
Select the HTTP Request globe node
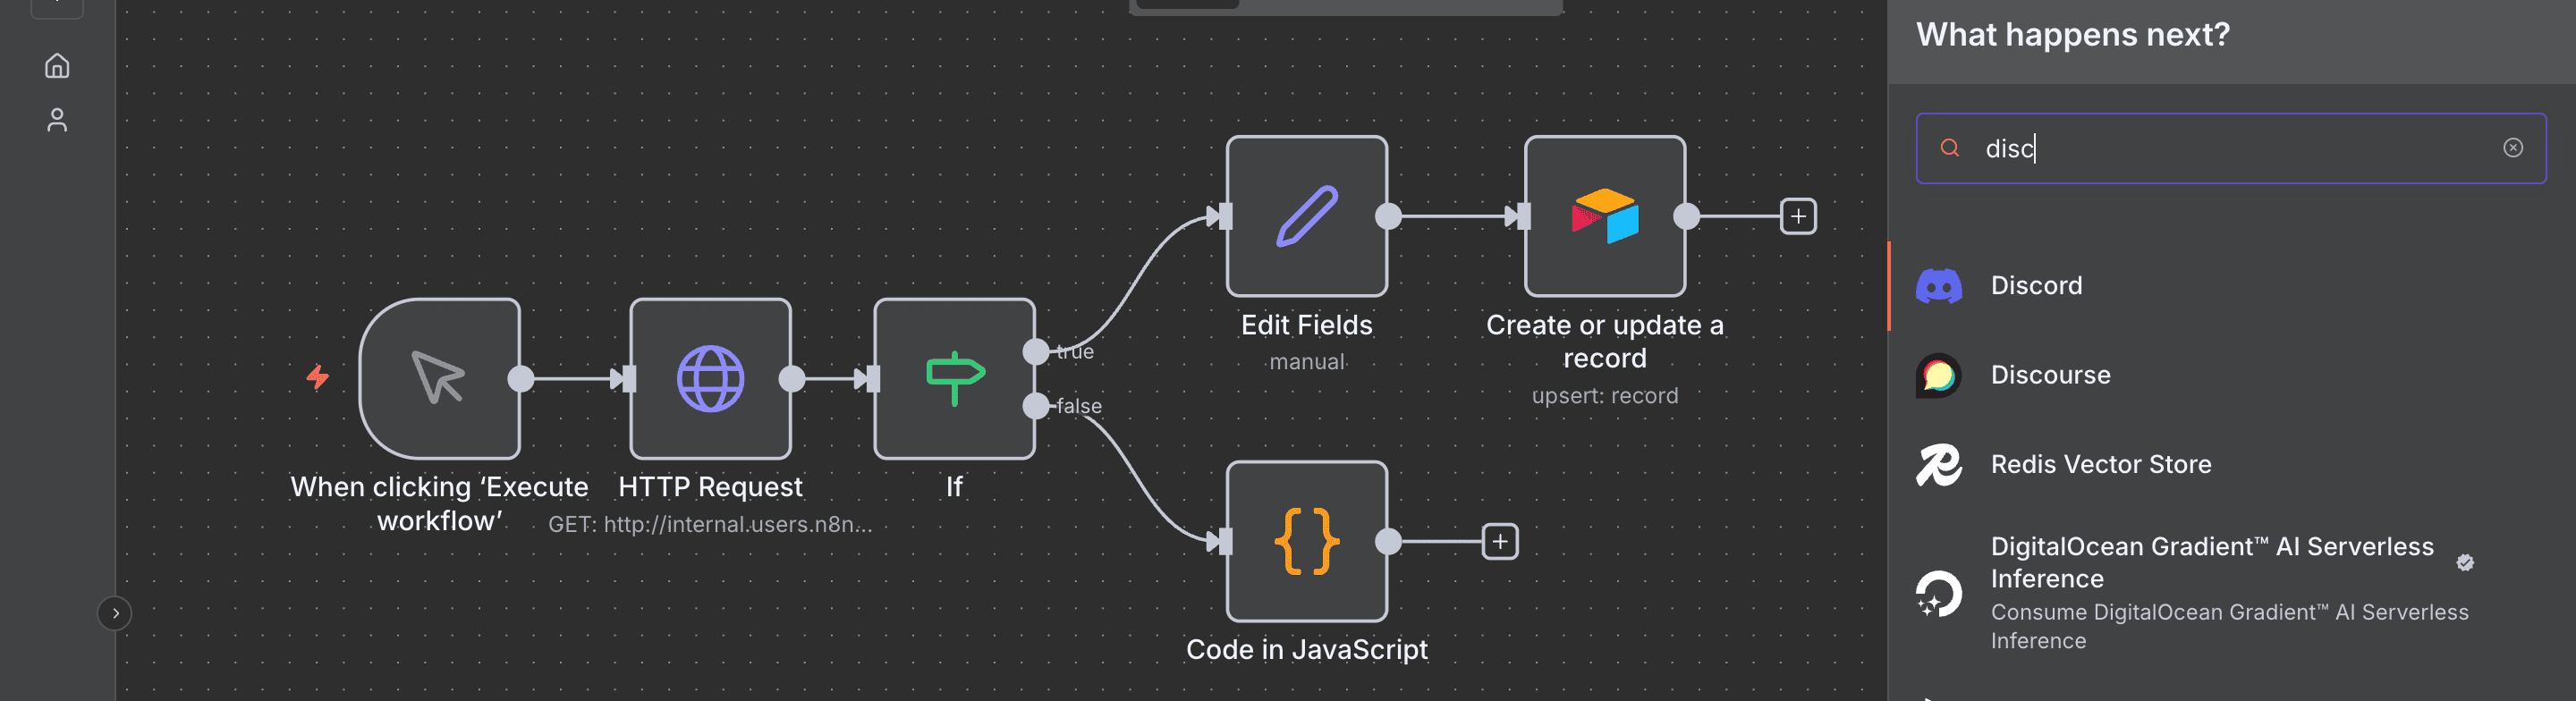click(710, 378)
